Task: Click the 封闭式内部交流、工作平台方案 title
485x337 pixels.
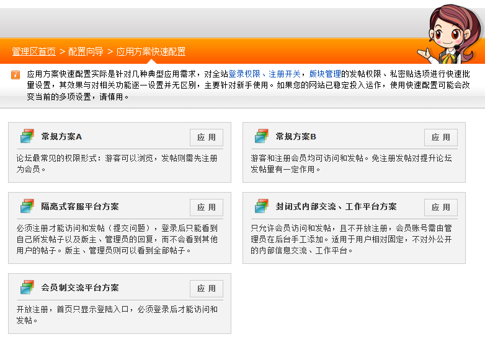Action: tap(336, 206)
